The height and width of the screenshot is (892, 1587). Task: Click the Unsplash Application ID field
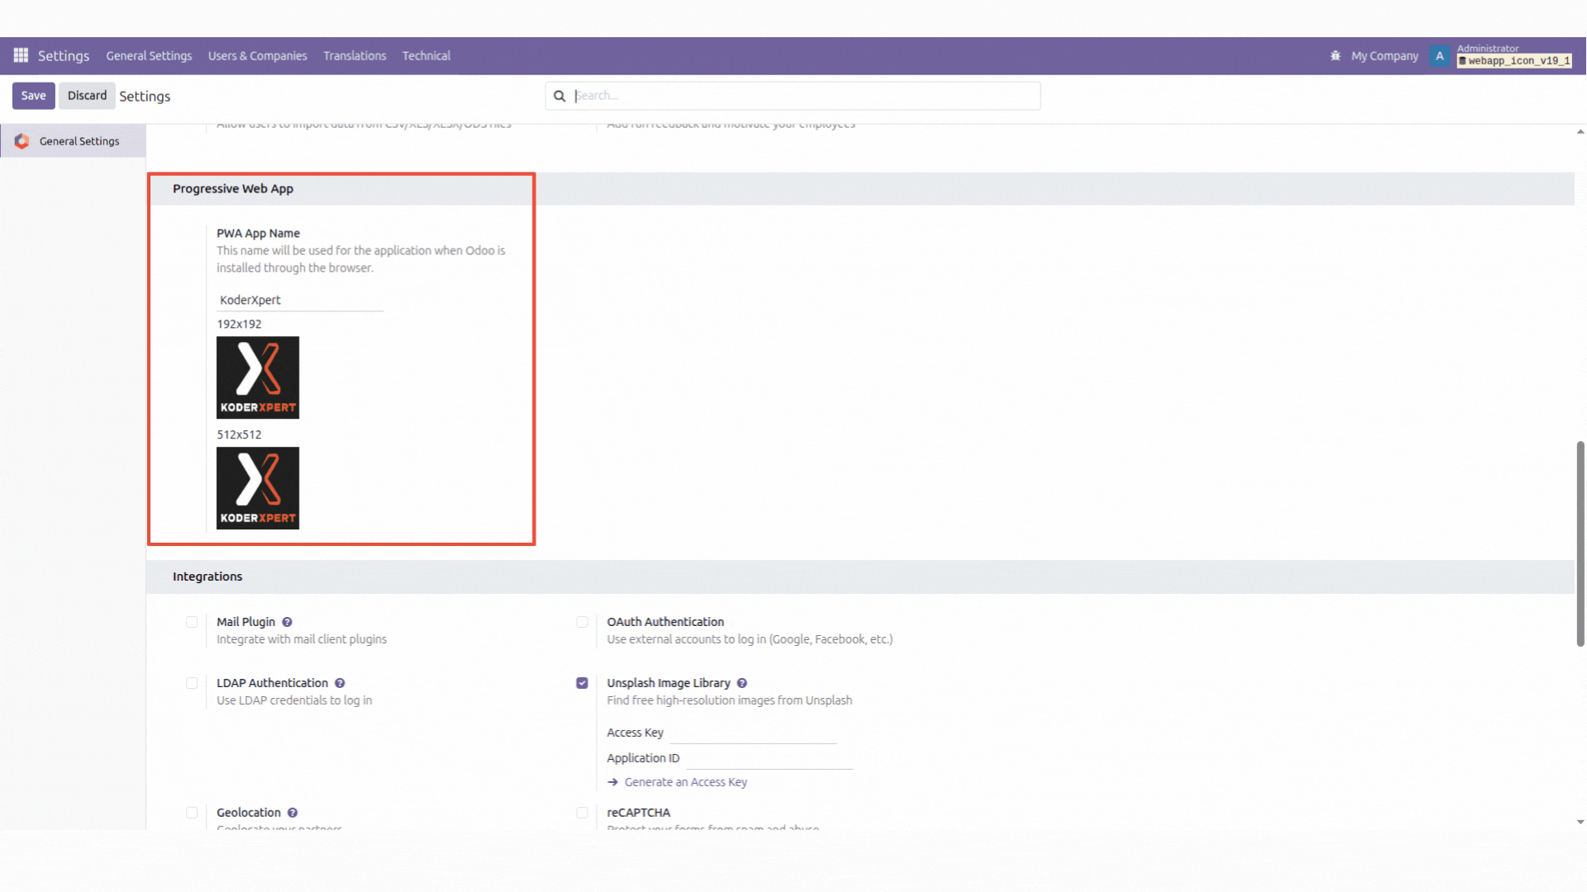coord(769,758)
